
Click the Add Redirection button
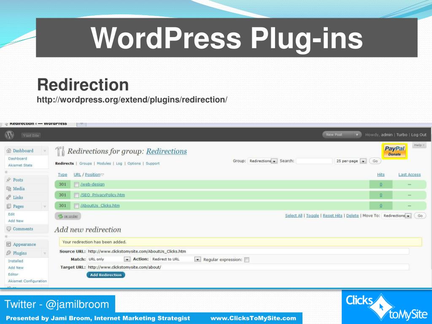[106, 275]
